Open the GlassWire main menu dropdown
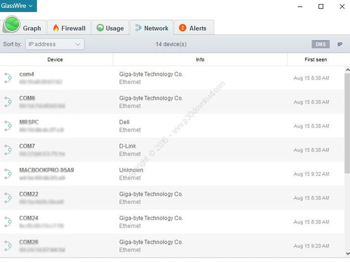 (x=18, y=6)
